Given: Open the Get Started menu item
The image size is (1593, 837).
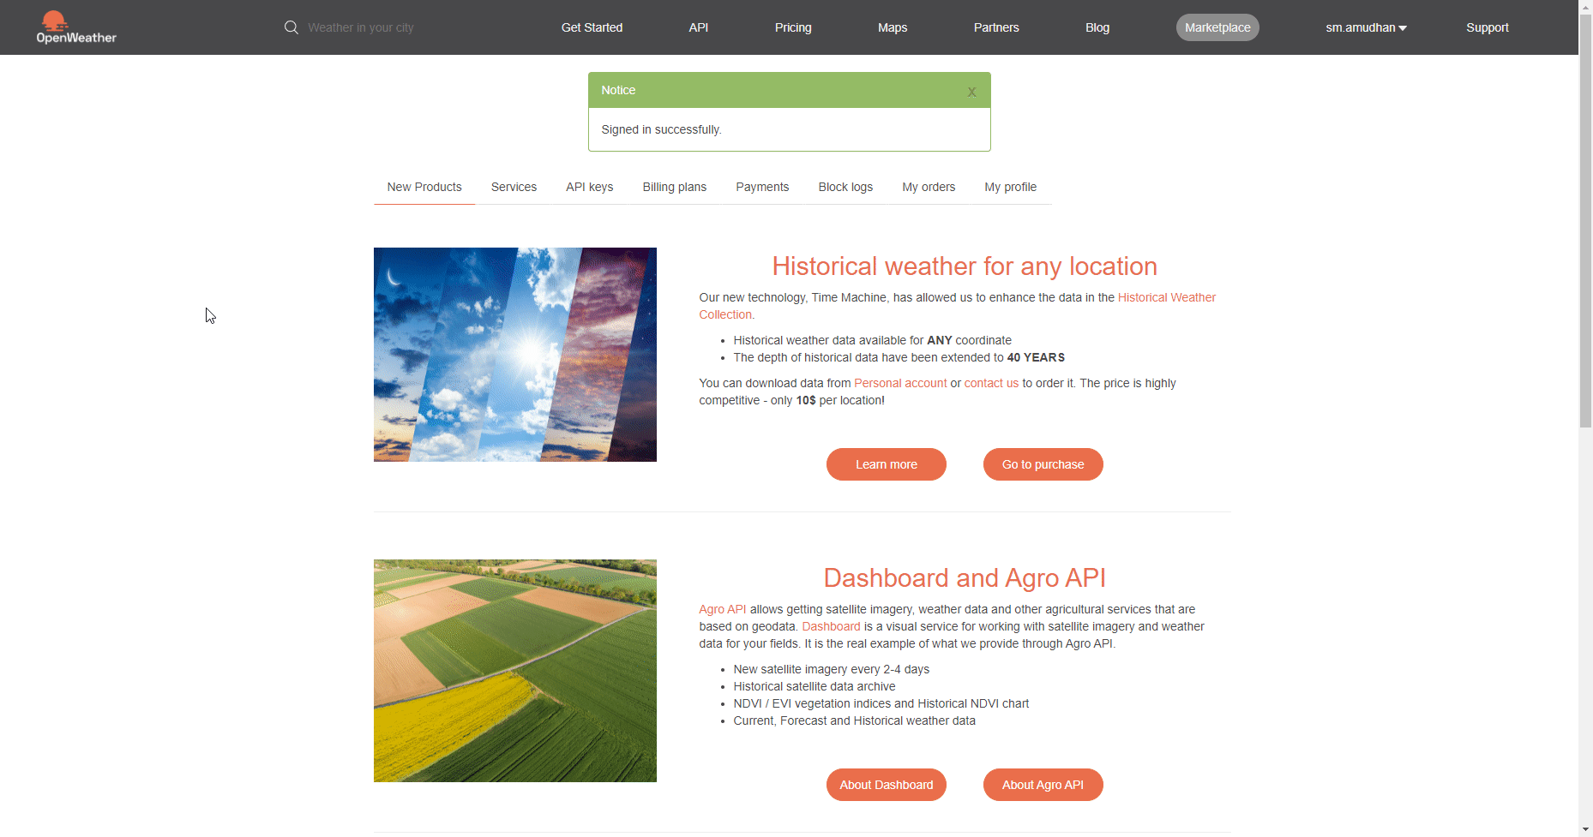Looking at the screenshot, I should coord(591,27).
